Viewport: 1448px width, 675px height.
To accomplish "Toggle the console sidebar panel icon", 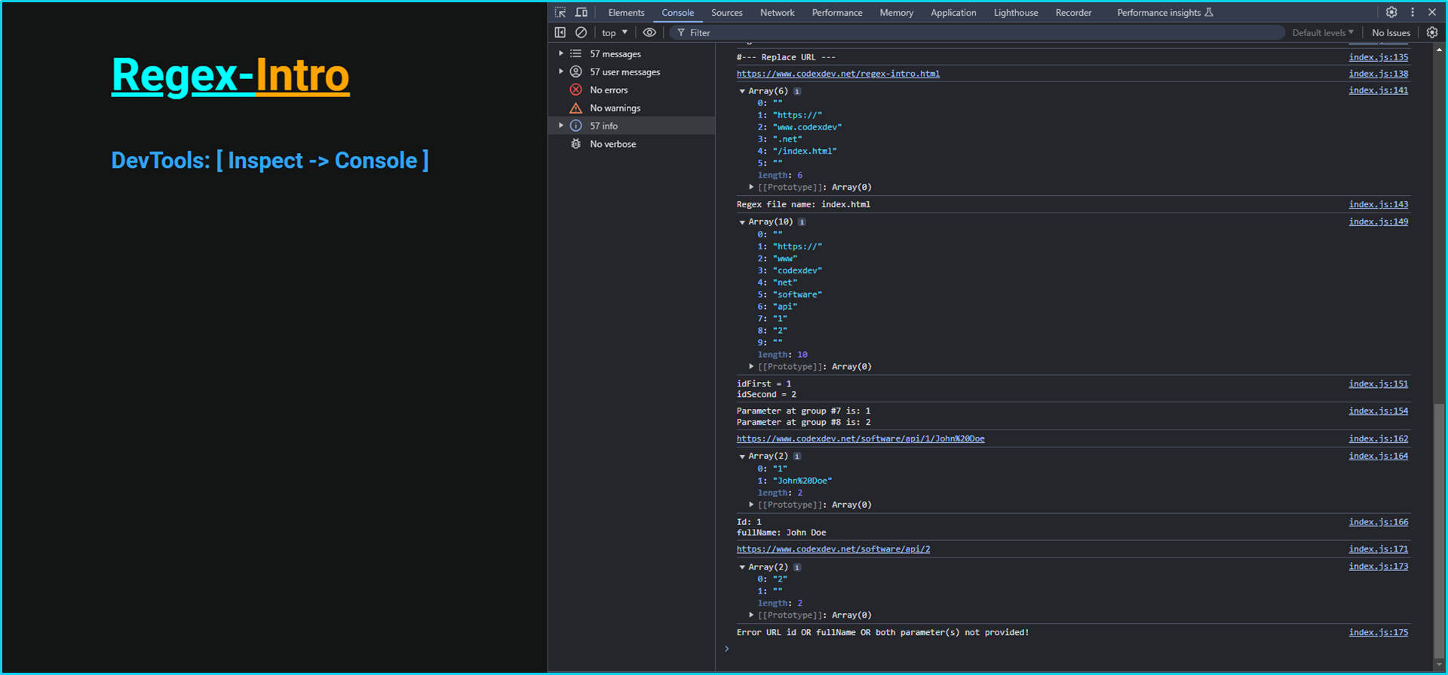I will click(560, 32).
